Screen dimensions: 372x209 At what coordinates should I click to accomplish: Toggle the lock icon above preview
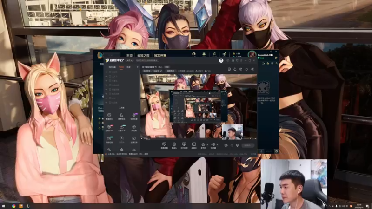235,69
